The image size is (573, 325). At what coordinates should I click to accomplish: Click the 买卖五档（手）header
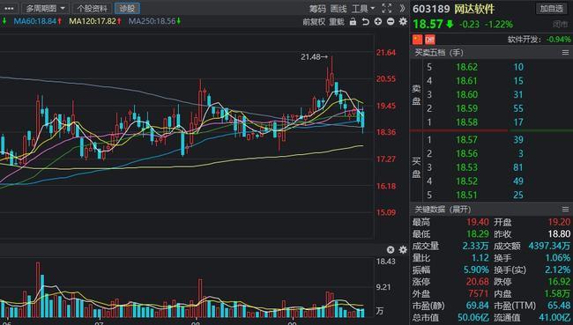(439, 53)
